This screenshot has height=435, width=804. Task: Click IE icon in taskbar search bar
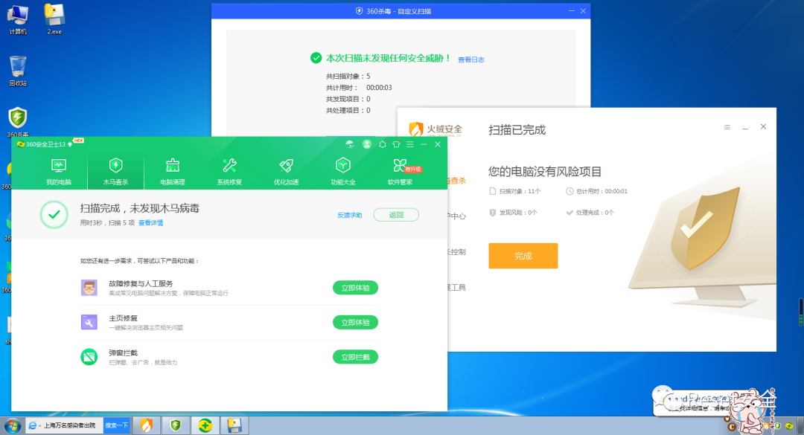(33, 426)
